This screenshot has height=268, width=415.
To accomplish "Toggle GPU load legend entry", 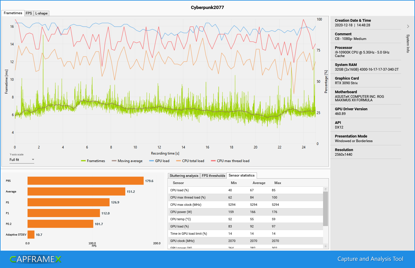I will tap(159, 161).
